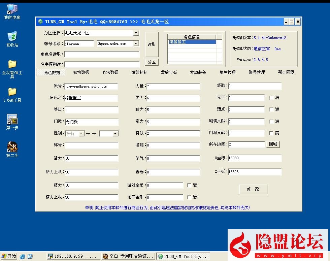Viewport: 330px width, 261px height.
Task: Open the new 性别 target dropdown
Action: (x=115, y=133)
